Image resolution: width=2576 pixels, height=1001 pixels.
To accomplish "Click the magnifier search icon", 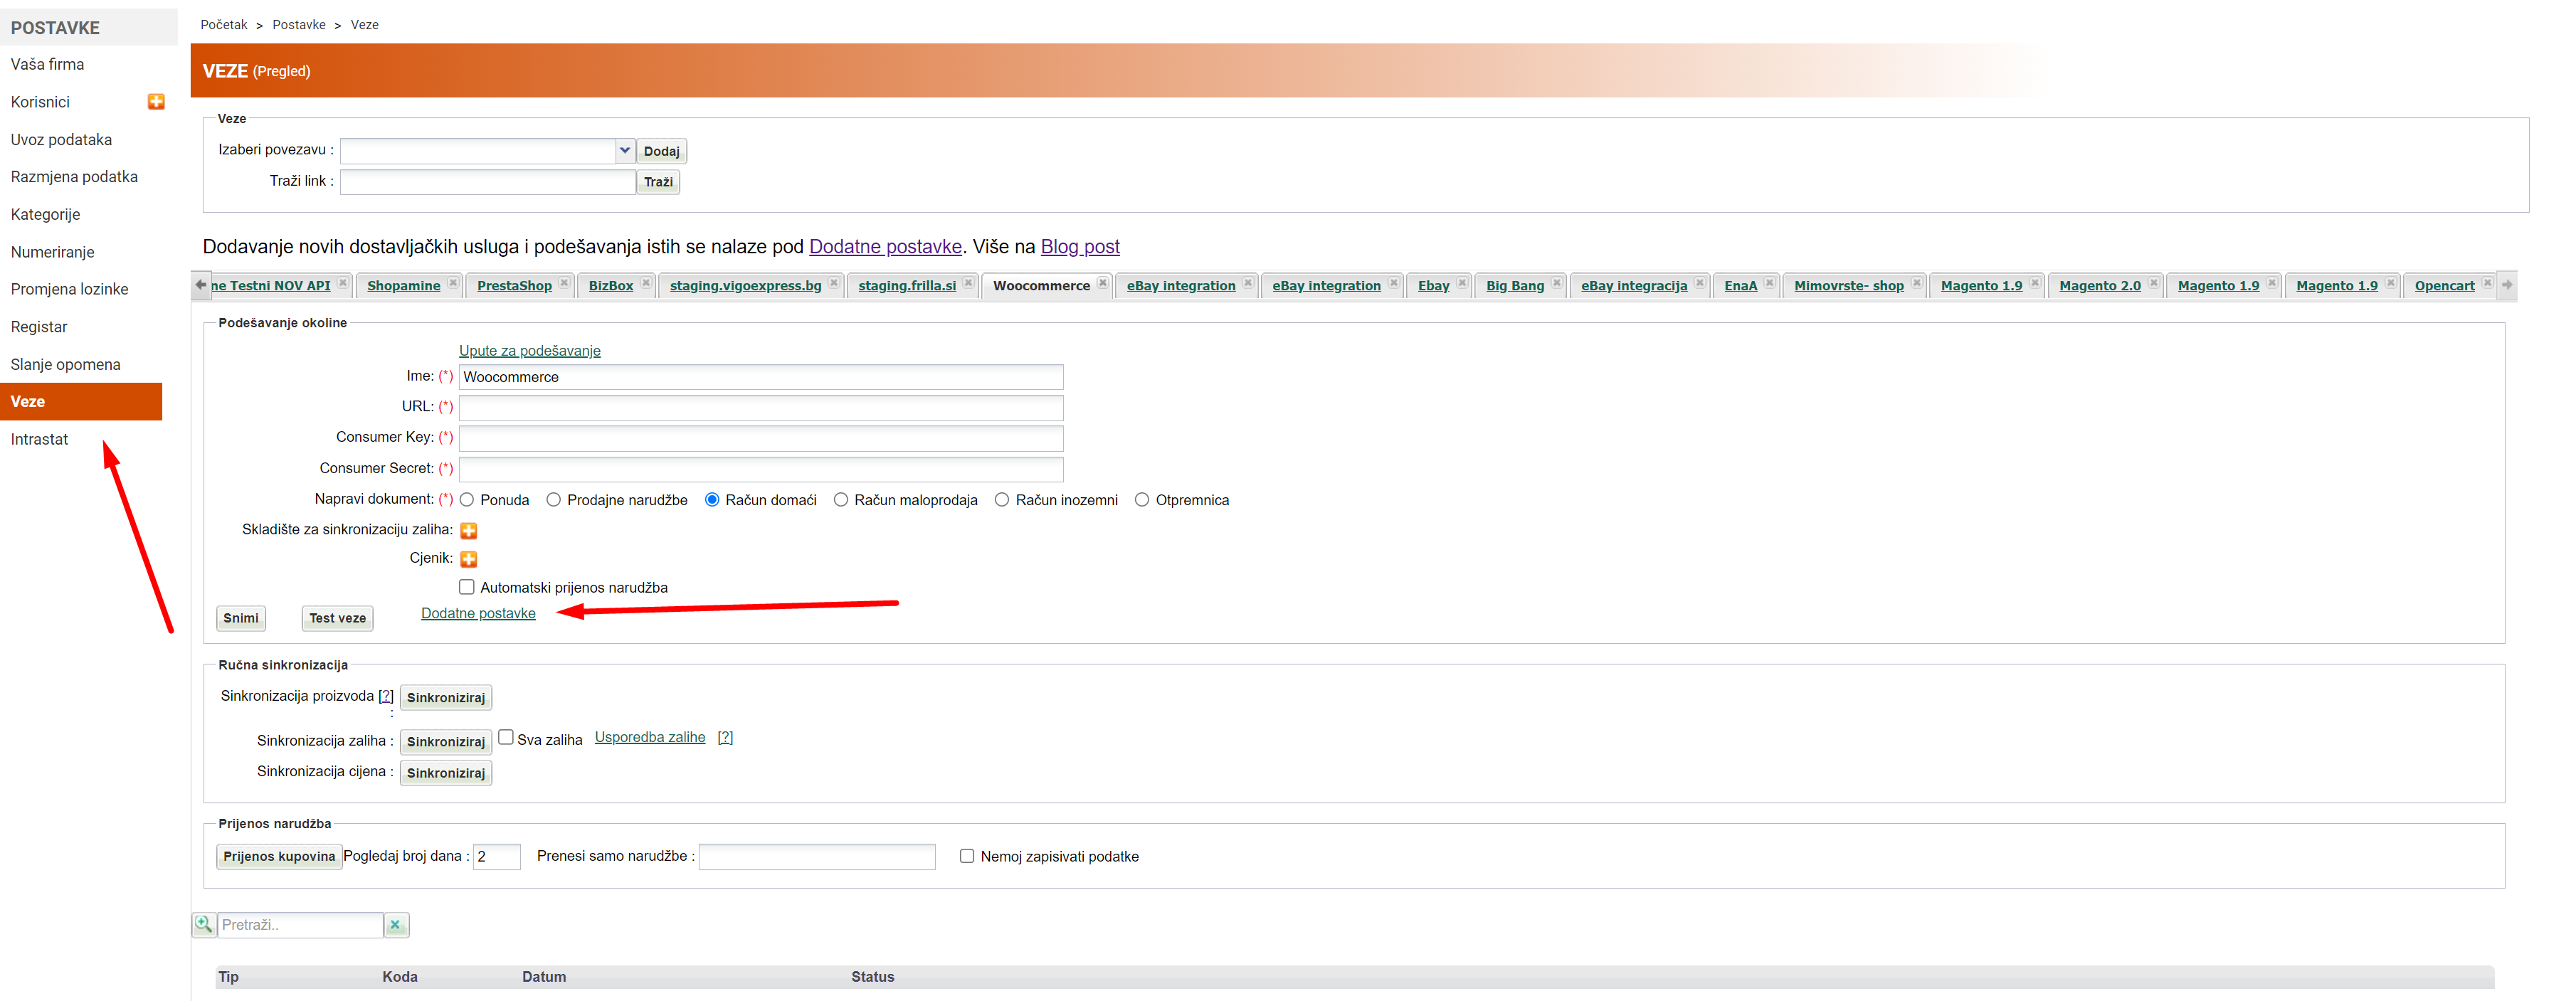I will coord(204,924).
